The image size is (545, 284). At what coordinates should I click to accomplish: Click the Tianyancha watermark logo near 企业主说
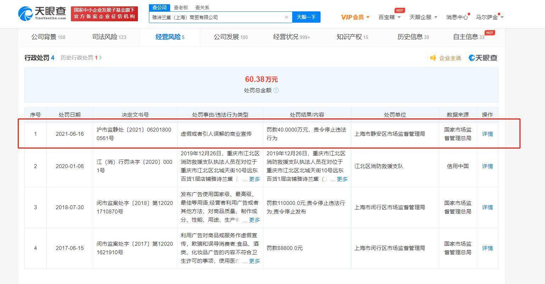click(x=483, y=58)
